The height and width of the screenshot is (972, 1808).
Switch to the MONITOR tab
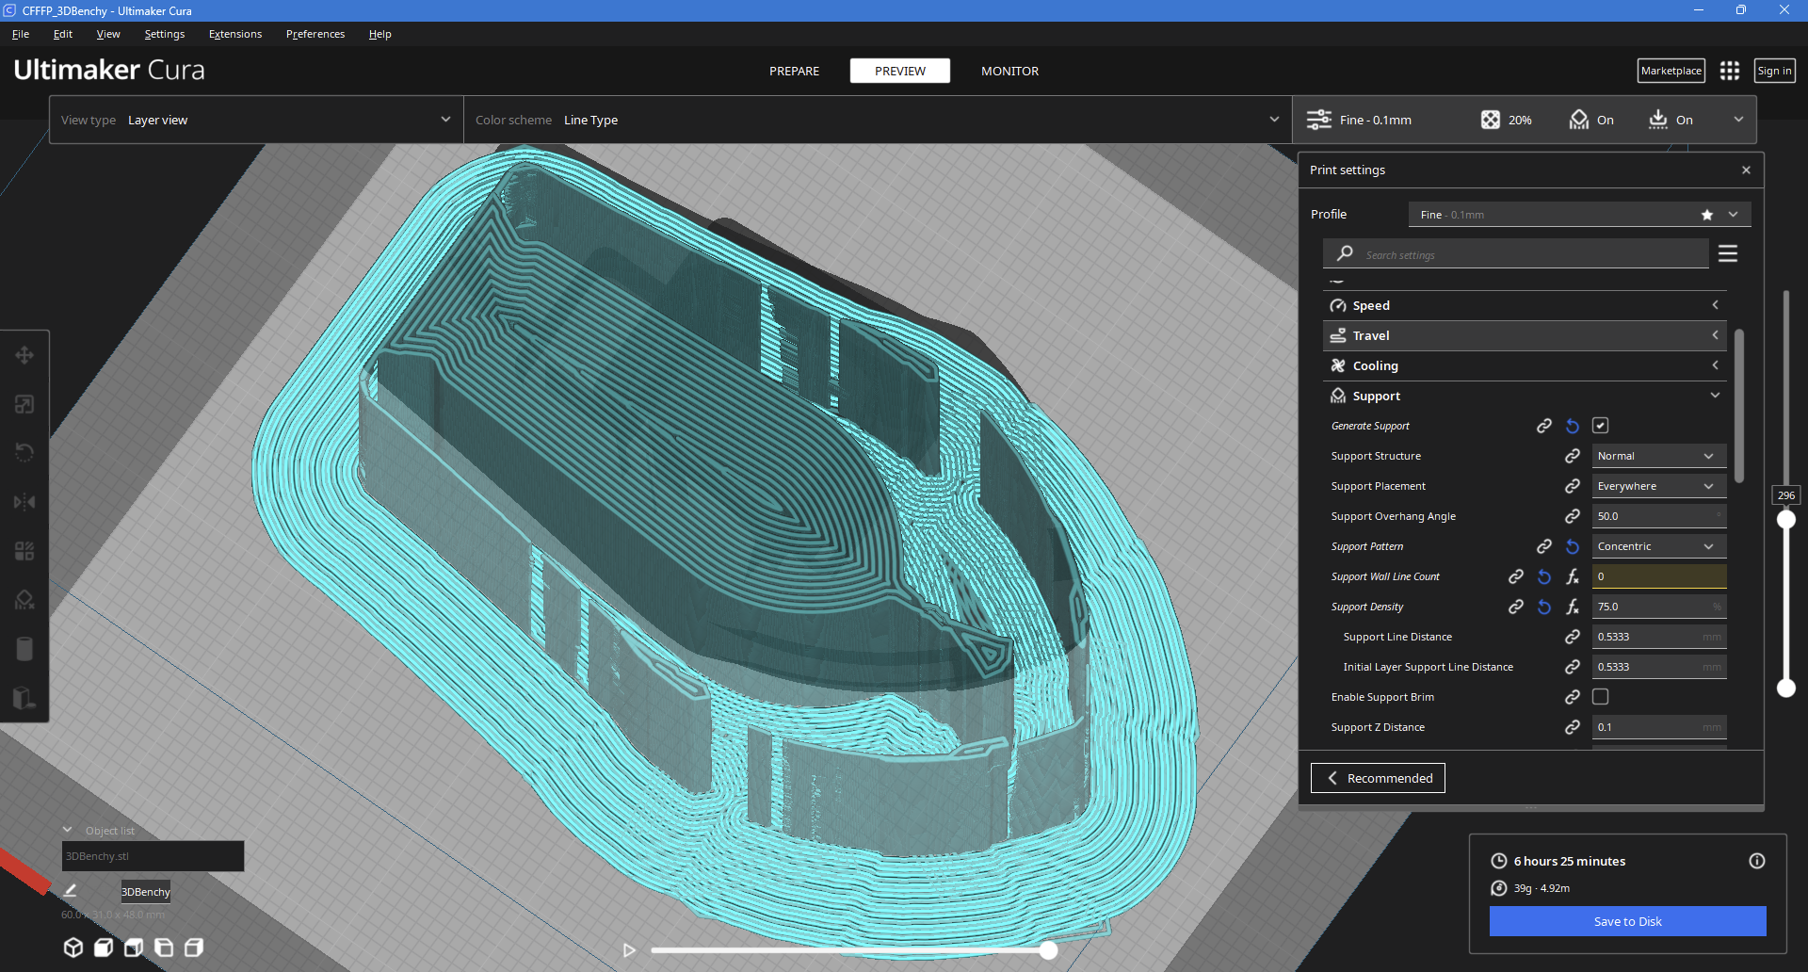[1009, 71]
